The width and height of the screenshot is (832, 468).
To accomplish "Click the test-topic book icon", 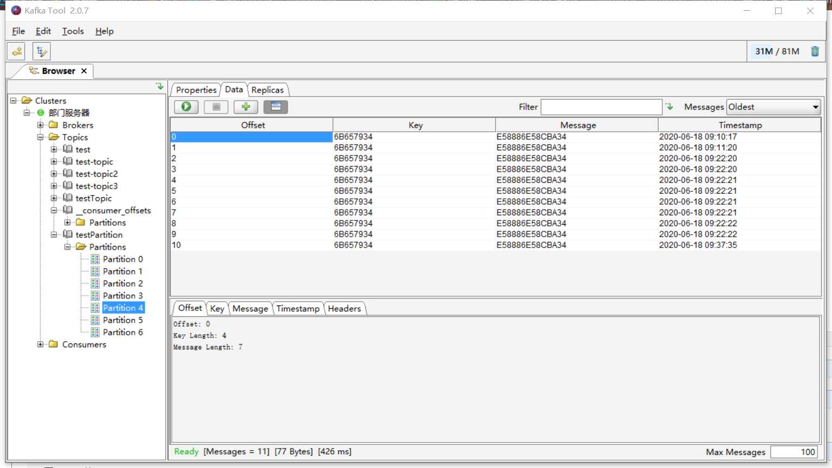I will pos(68,161).
